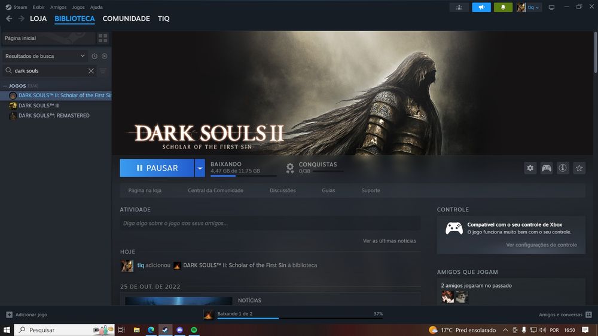Open game settings gear icon
Image resolution: width=598 pixels, height=336 pixels.
pyautogui.click(x=530, y=168)
